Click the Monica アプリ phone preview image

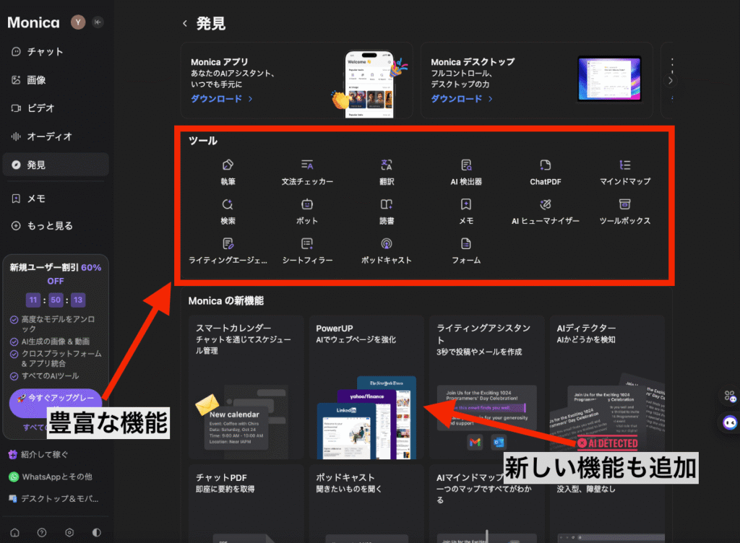[369, 84]
